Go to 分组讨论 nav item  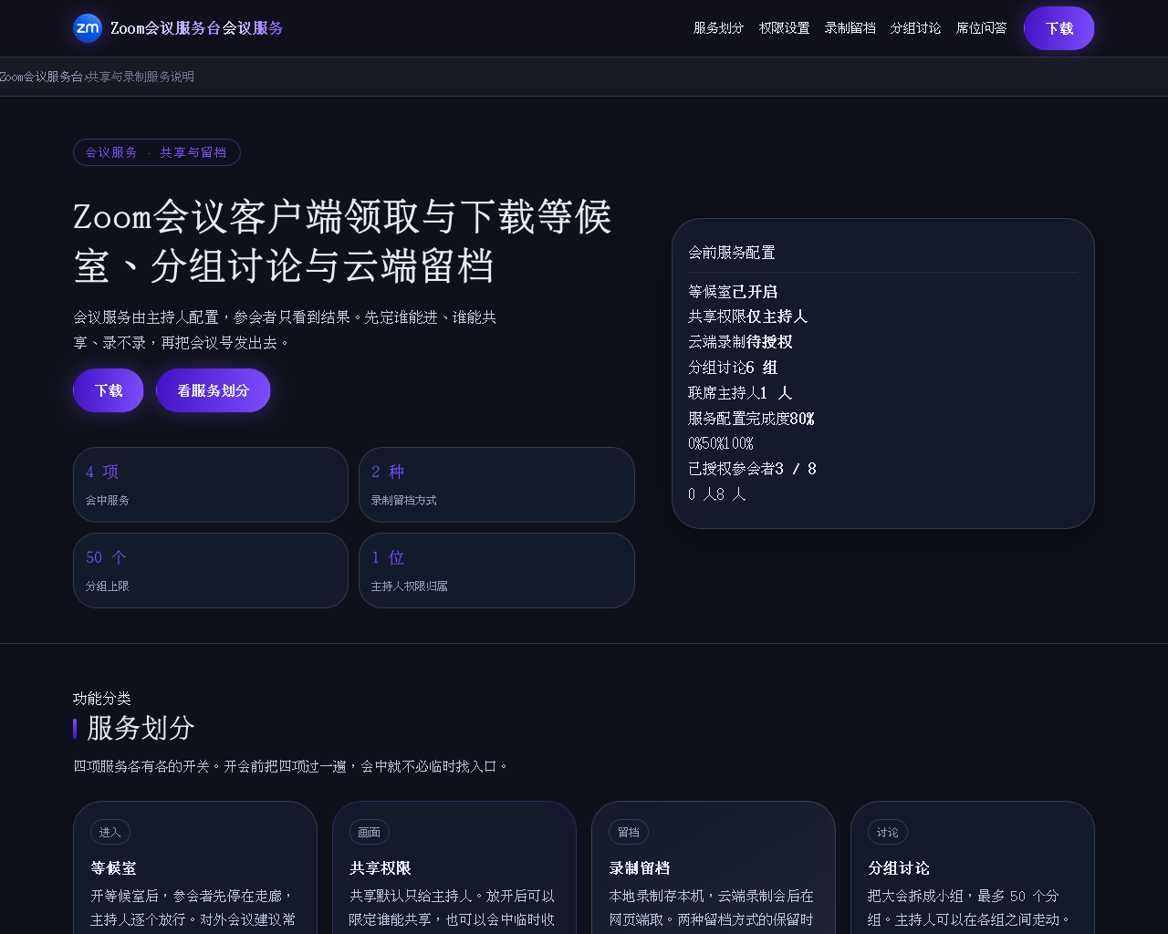coord(915,28)
